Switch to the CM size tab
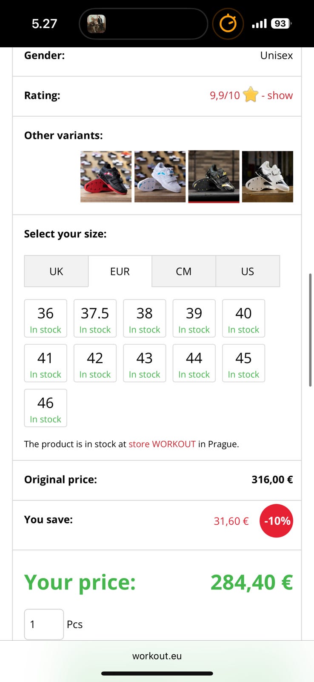Image resolution: width=314 pixels, height=682 pixels. point(184,272)
